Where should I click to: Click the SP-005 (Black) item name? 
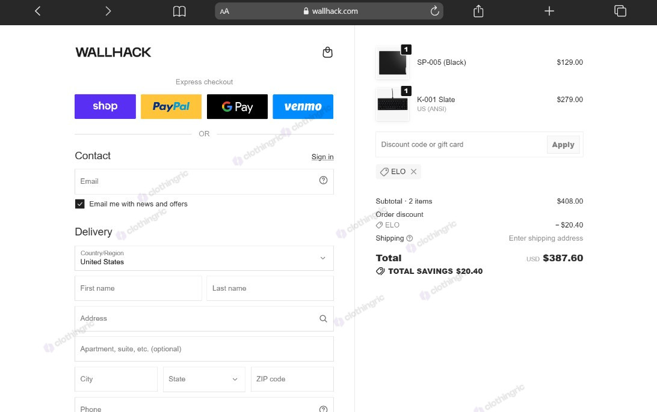pyautogui.click(x=441, y=62)
